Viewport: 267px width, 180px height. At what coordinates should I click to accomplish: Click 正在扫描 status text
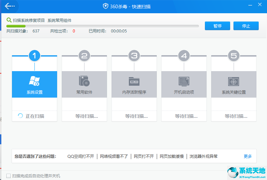35,116
